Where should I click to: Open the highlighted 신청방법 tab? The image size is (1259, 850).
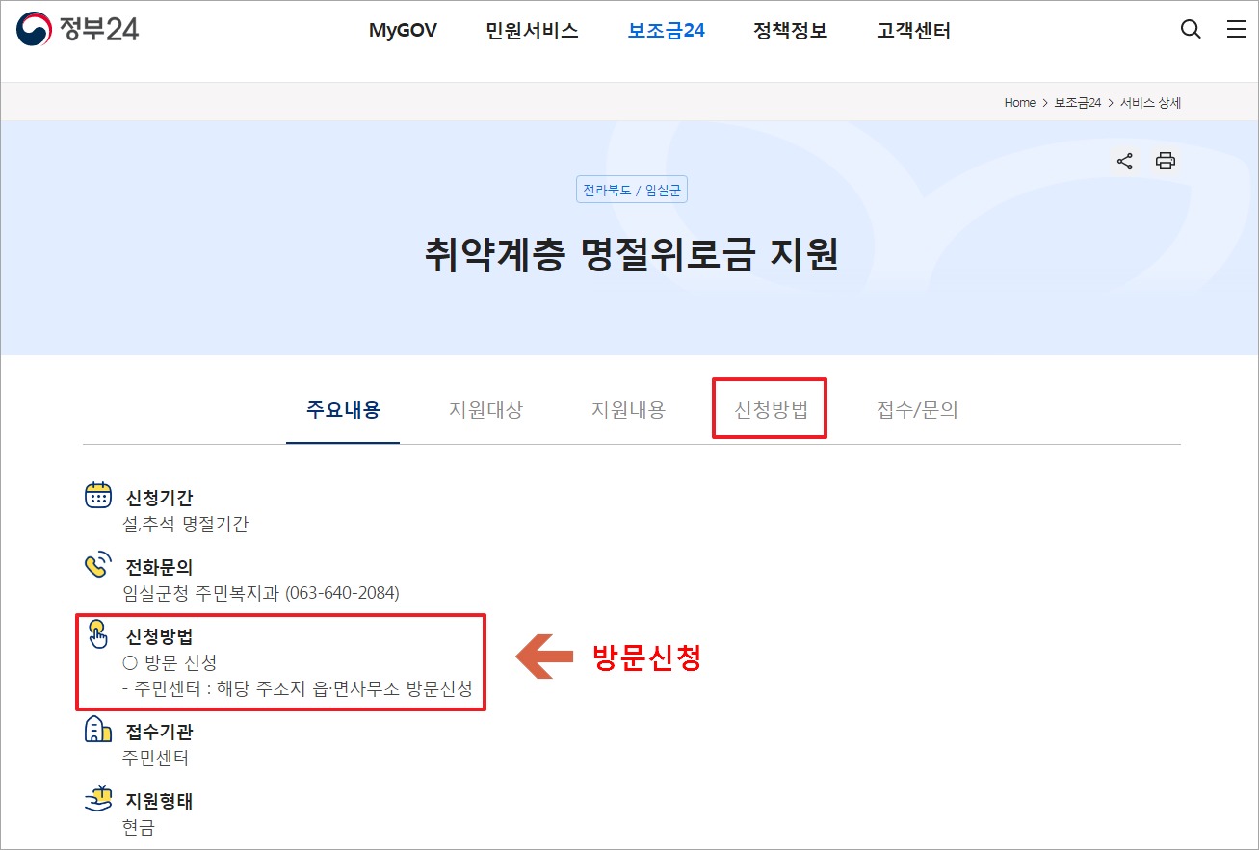769,409
